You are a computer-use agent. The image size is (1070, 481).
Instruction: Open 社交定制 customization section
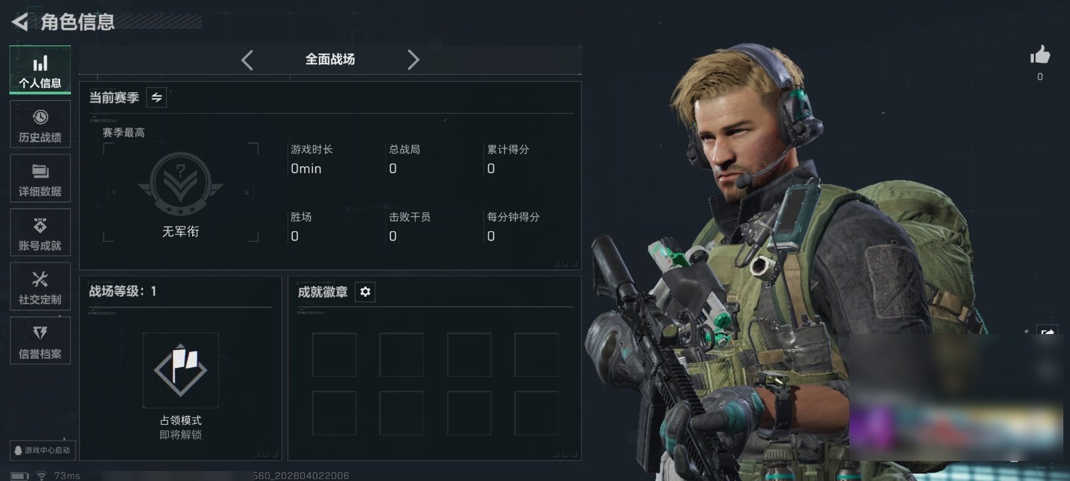(40, 287)
